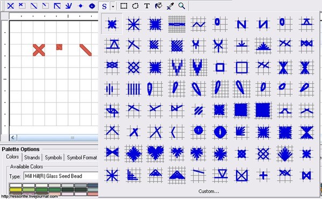Viewport: 322px width, 199px height.
Task: Choose the plus sign stitch
Action: [263, 175]
